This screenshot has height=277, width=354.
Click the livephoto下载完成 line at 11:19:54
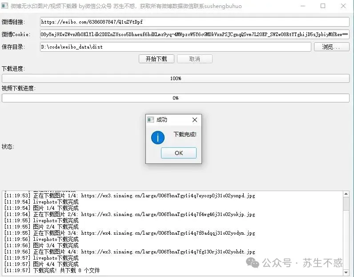pyautogui.click(x=41, y=202)
